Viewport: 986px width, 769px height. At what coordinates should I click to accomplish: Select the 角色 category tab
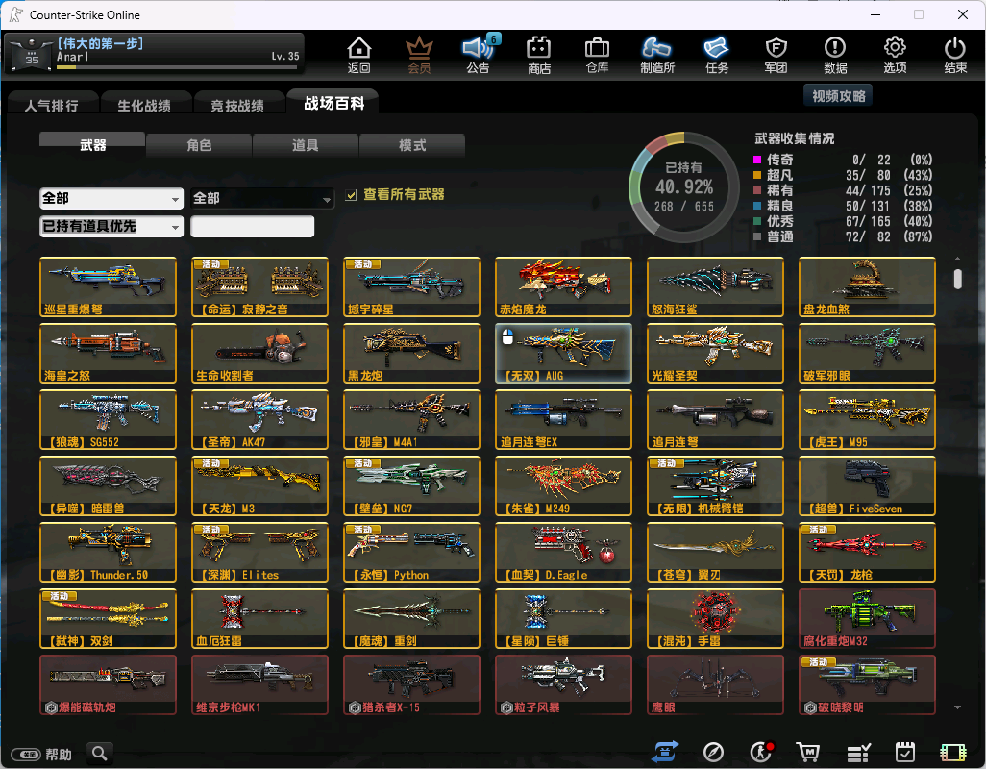(199, 145)
